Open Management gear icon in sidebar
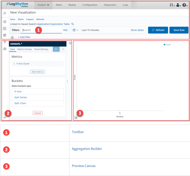Screen dimensions: 190x176 click(5, 49)
